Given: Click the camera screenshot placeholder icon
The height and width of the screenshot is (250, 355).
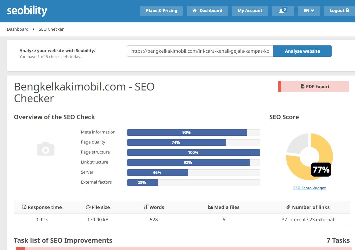Looking at the screenshot, I should pyautogui.click(x=46, y=149).
